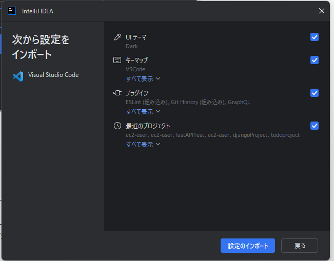
Task: Click the brush icon beside UI テーマ
Action: [x=117, y=37]
